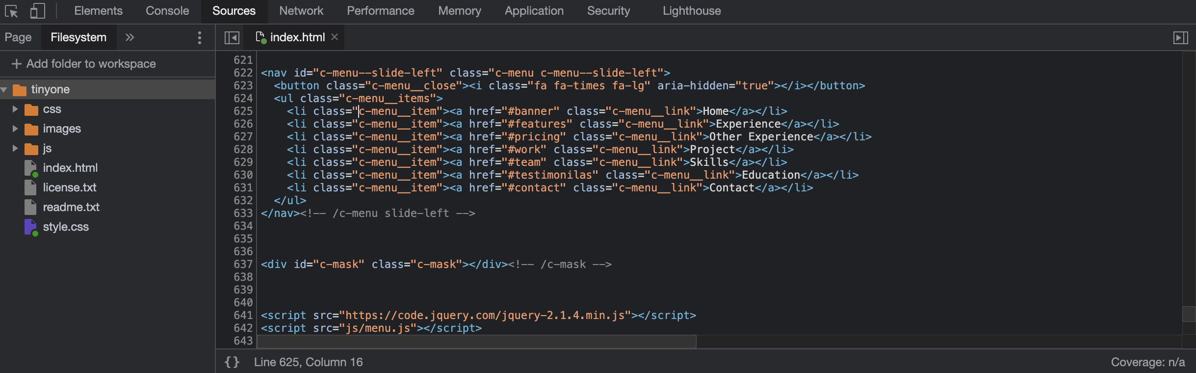The height and width of the screenshot is (373, 1196).
Task: Click the c-mask div on line 637
Action: pyautogui.click(x=383, y=264)
